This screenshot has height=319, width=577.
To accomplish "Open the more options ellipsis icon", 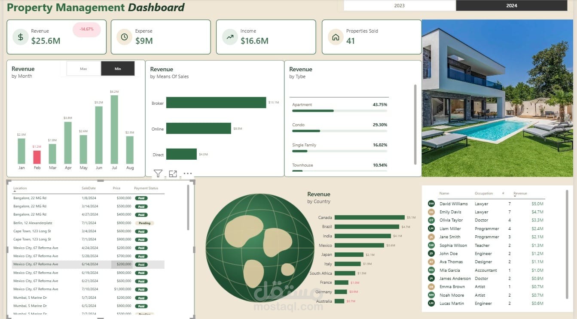I will point(188,173).
